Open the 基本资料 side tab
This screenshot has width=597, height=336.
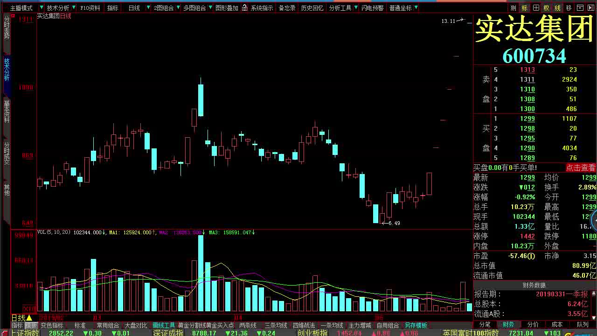(x=7, y=111)
